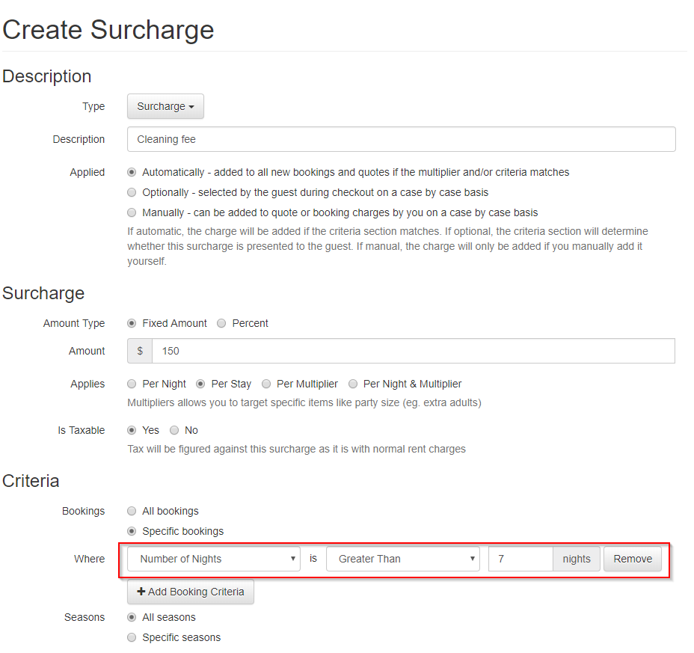Click the nights value field showing 7
This screenshot has height=653, width=694.
tap(520, 559)
